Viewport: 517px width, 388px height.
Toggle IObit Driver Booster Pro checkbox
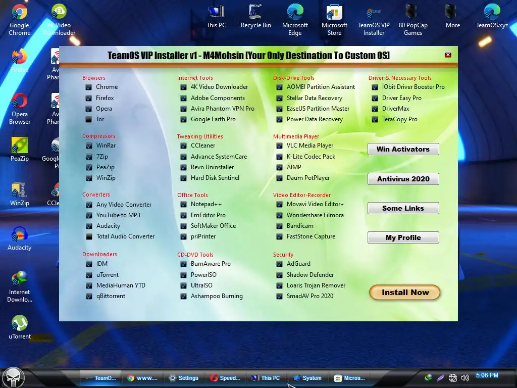[375, 87]
